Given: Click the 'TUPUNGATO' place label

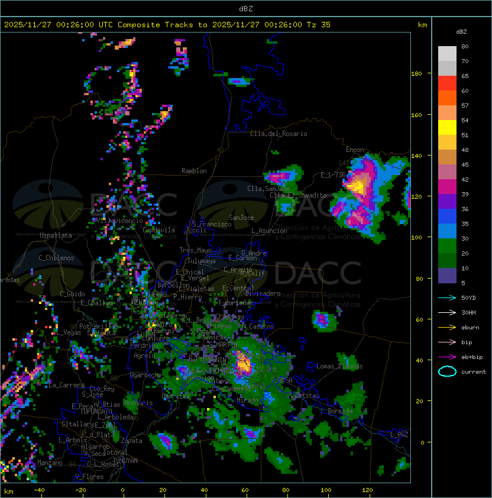Looking at the screenshot, I should tap(96, 411).
